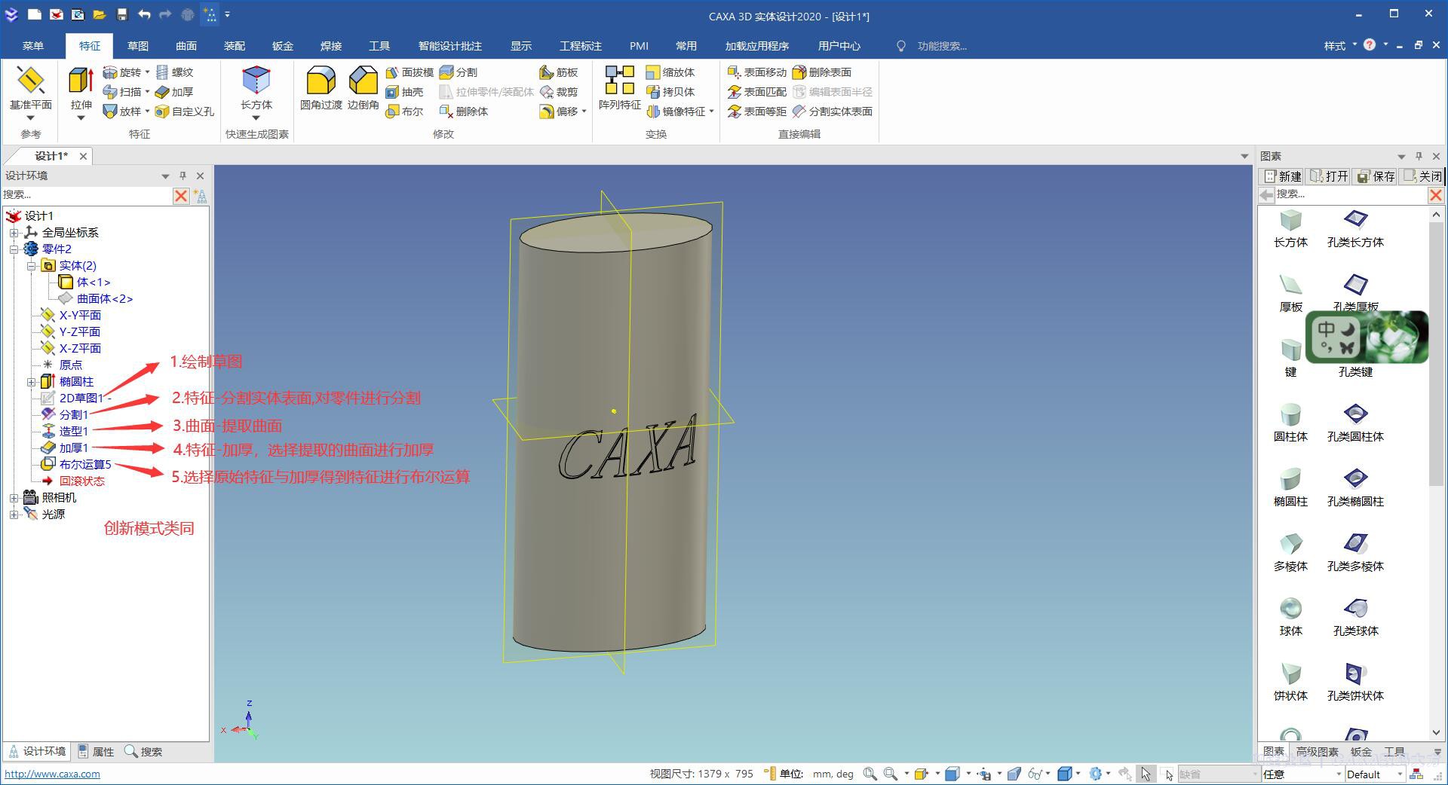Expand the 全局坐标系 tree node
1448x785 pixels.
coord(14,232)
